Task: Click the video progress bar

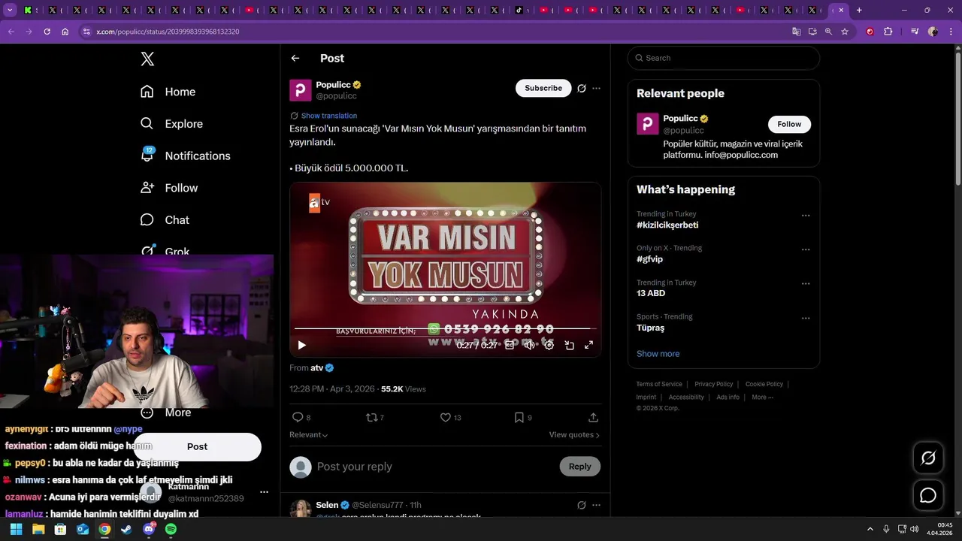Action: pos(445,328)
